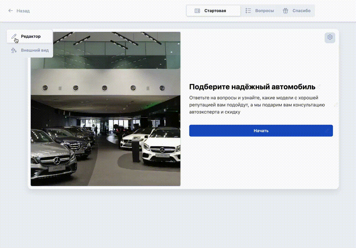The width and height of the screenshot is (356, 248).
Task: Click the car showroom cover image
Action: click(106, 109)
